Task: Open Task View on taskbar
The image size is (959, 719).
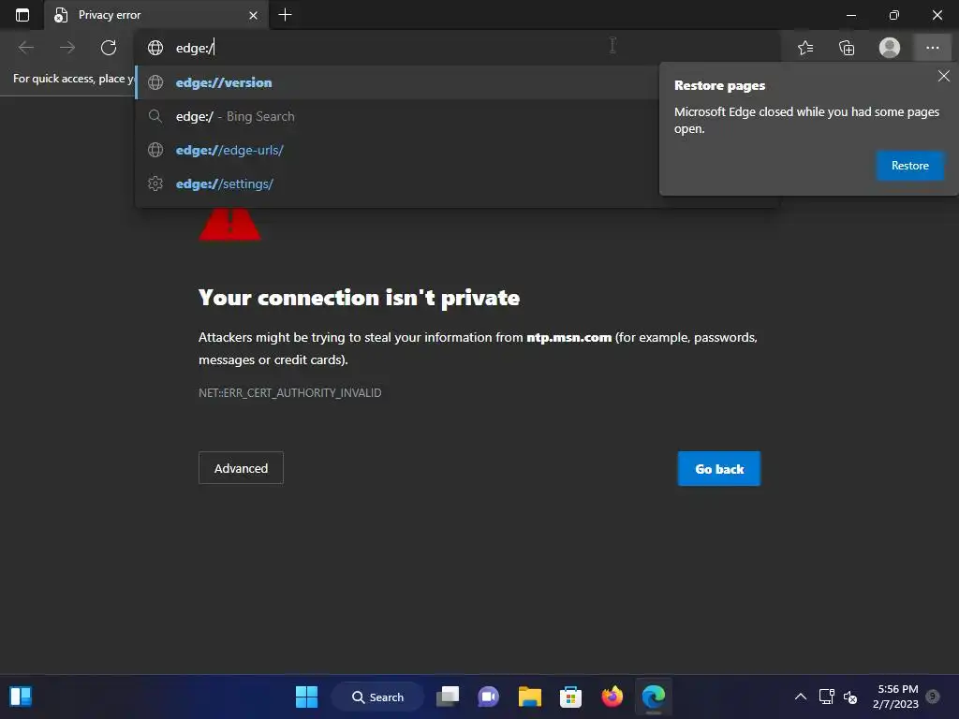Action: pos(448,697)
